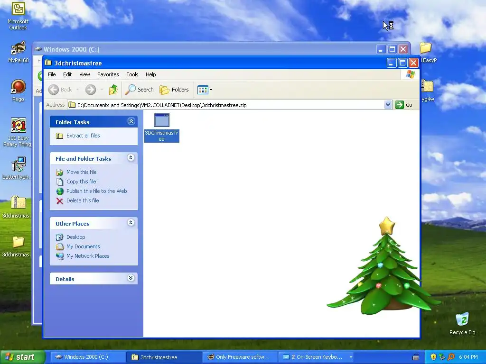Expand the Details panel
The width and height of the screenshot is (486, 364).
(131, 278)
